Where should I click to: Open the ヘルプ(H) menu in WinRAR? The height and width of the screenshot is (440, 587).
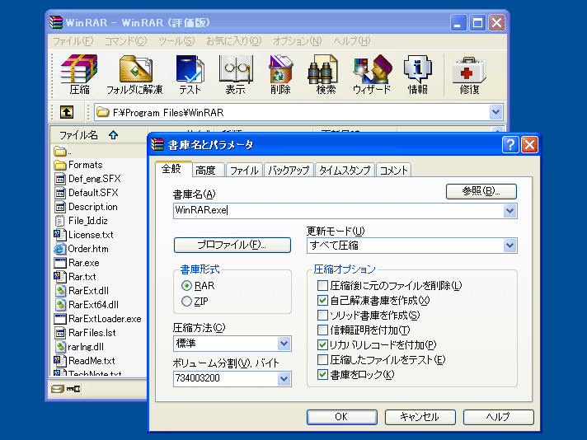[352, 40]
